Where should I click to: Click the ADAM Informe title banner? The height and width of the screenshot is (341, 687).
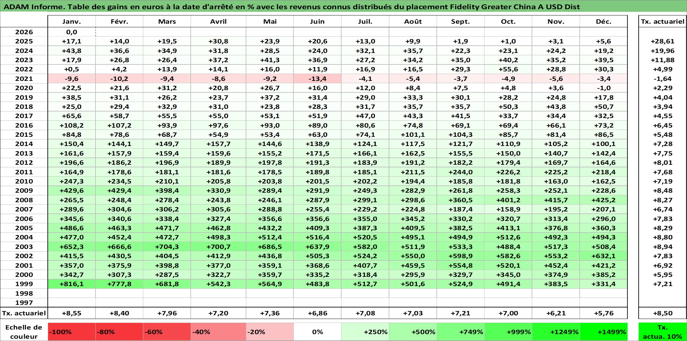coord(343,7)
